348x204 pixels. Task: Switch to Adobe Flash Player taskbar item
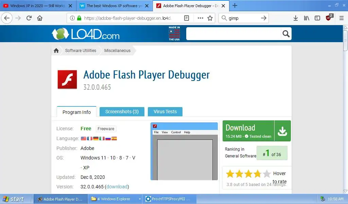60,199
